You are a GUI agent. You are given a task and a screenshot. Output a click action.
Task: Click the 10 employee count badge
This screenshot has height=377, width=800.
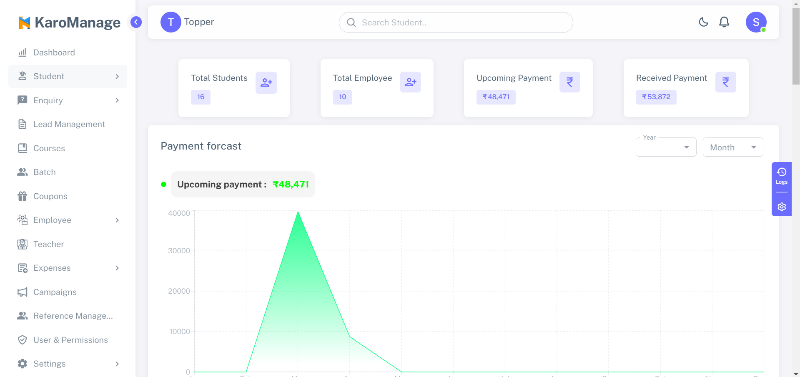coord(343,97)
